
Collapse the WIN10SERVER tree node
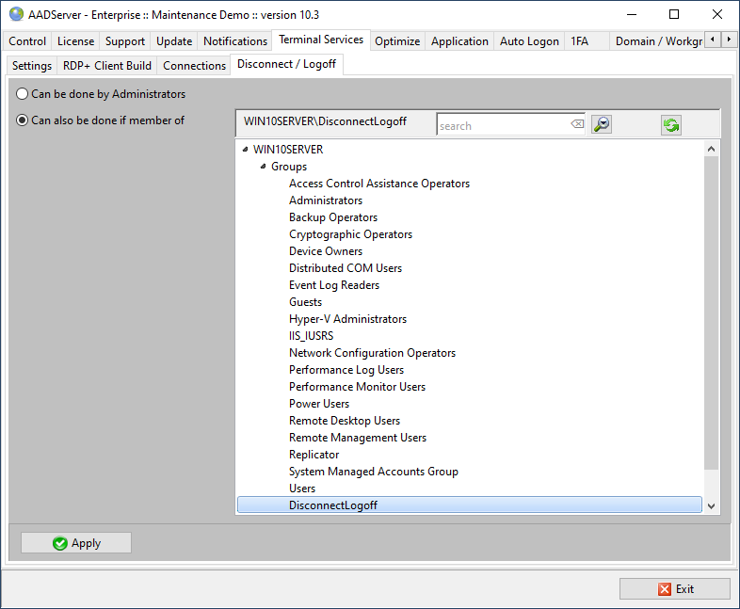246,150
